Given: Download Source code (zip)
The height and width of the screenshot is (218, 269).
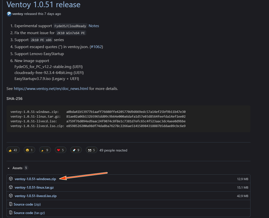Looking at the screenshot, I should (27, 204).
